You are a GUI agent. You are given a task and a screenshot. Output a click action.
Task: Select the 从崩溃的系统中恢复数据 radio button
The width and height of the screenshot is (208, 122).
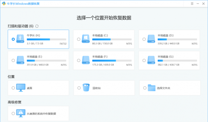coord(13,113)
